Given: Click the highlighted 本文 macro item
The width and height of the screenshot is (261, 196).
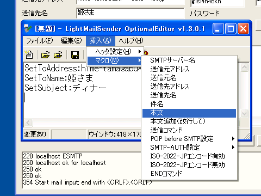Looking at the screenshot, I should pyautogui.click(x=189, y=113).
